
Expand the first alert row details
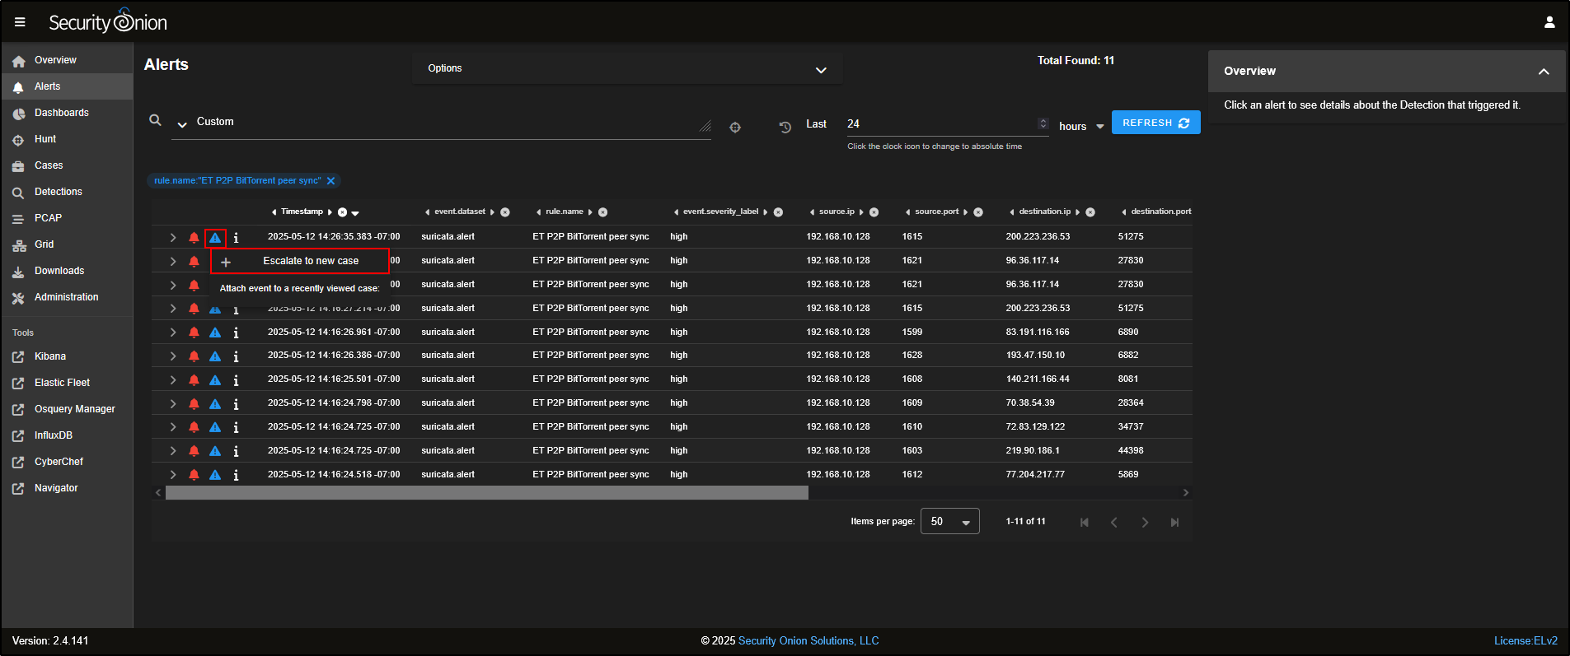coord(173,238)
